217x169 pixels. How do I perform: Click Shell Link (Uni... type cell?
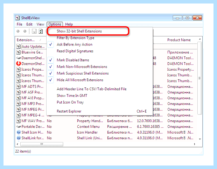[90, 138]
